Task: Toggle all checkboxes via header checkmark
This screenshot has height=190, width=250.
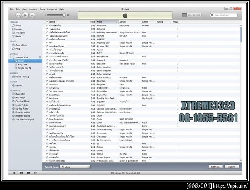Action: click(x=47, y=22)
